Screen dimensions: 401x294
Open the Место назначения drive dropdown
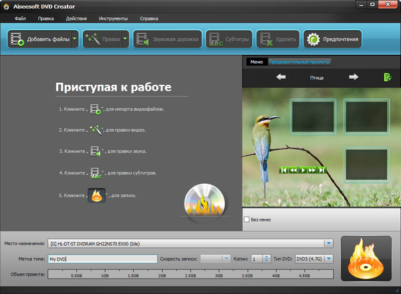(328, 243)
